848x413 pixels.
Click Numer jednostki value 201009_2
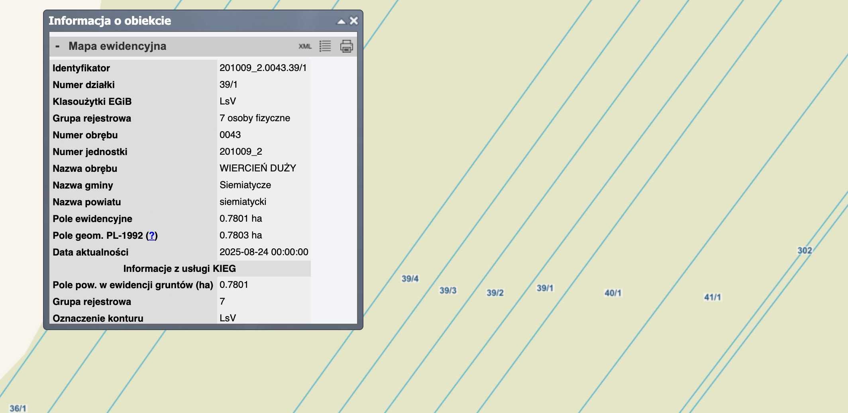point(241,151)
